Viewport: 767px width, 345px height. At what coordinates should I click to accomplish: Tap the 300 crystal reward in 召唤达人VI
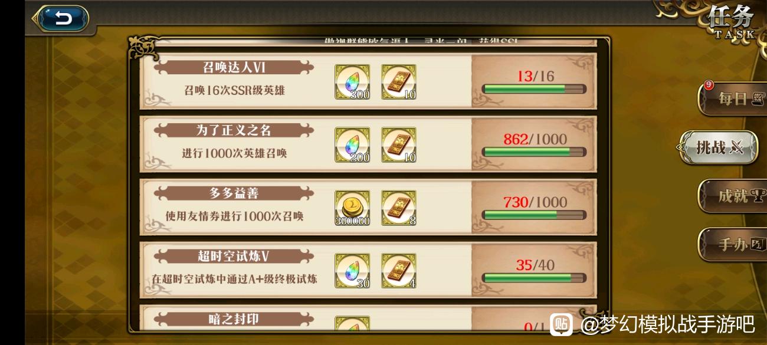352,81
